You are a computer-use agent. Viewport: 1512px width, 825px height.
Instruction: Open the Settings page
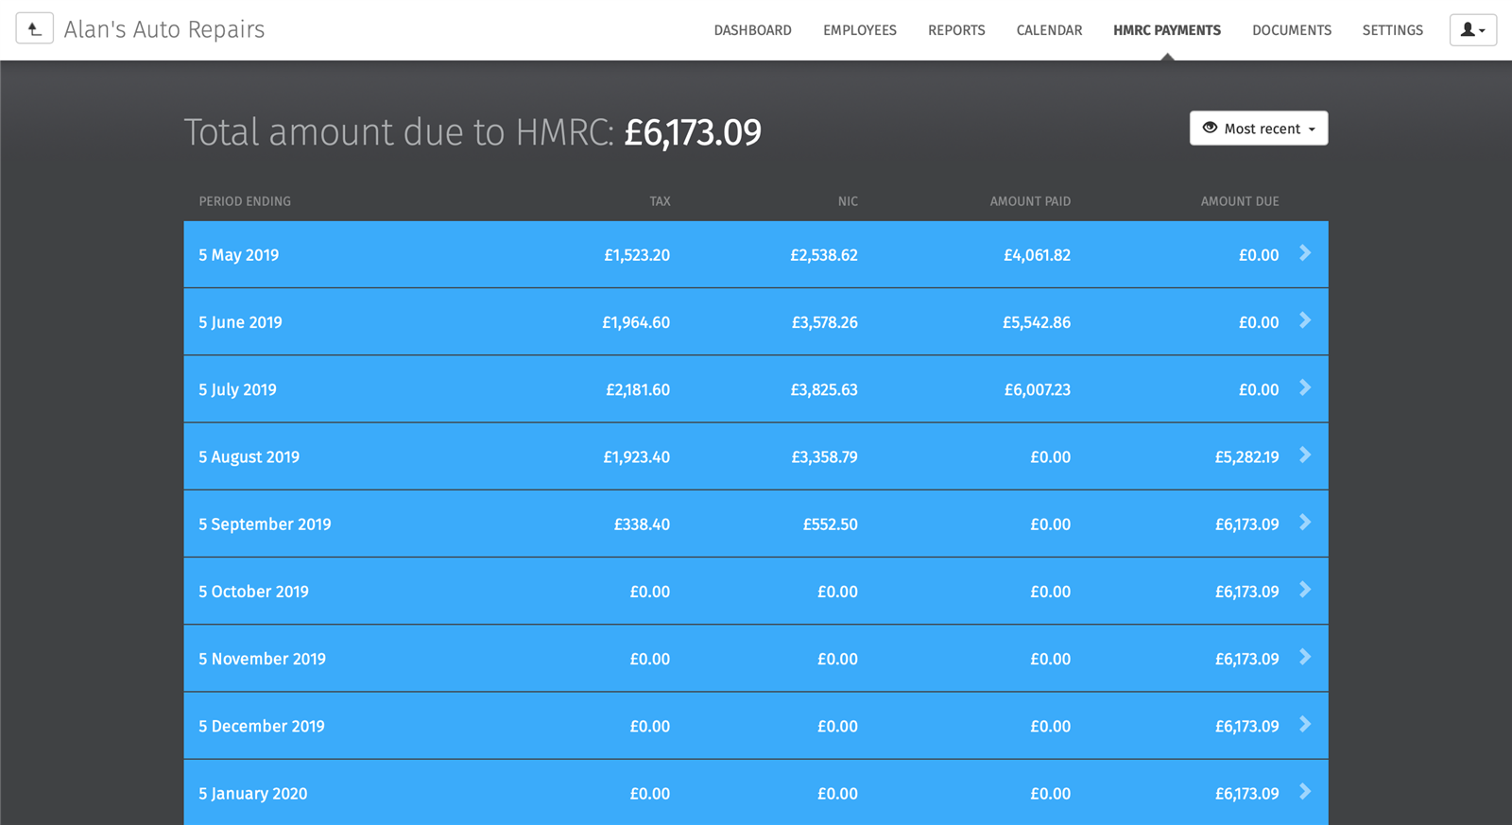pyautogui.click(x=1392, y=30)
